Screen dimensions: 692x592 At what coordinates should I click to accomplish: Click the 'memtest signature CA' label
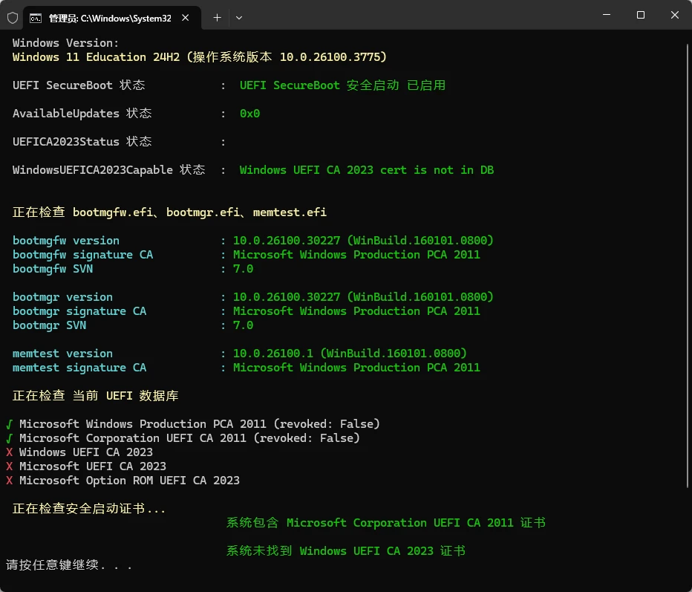(x=79, y=368)
